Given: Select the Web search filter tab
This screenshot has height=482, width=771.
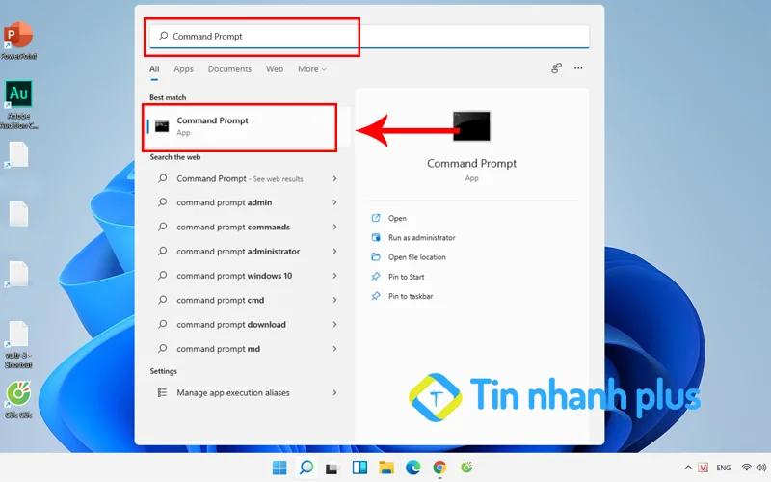Looking at the screenshot, I should click(275, 69).
